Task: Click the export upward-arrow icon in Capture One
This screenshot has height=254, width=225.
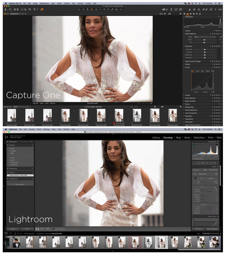Action: tap(171, 10)
